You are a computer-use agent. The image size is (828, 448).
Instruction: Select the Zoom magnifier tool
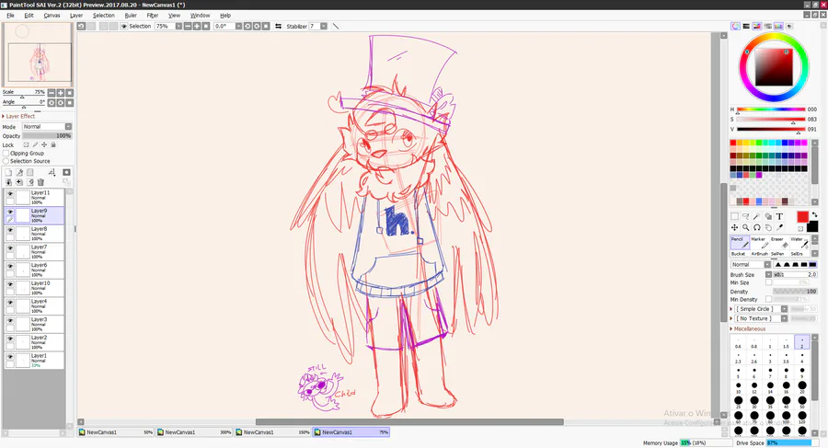coord(745,228)
